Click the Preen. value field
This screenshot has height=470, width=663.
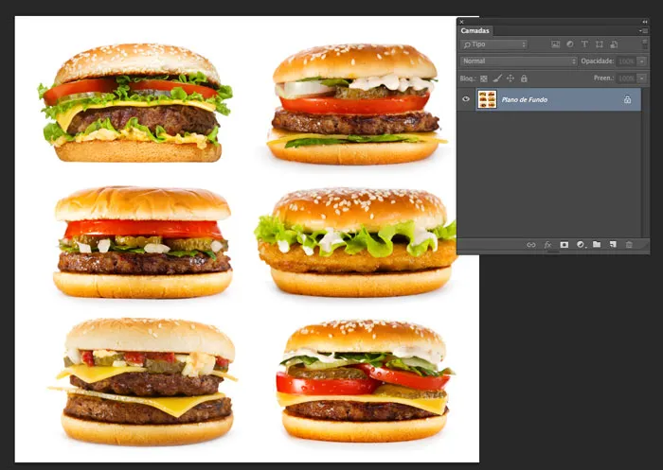(626, 78)
